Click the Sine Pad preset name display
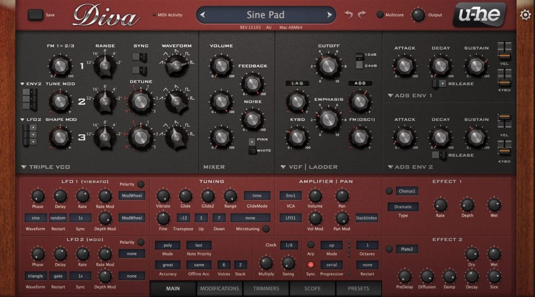Screen dimensions: 535x297 [x=265, y=15]
